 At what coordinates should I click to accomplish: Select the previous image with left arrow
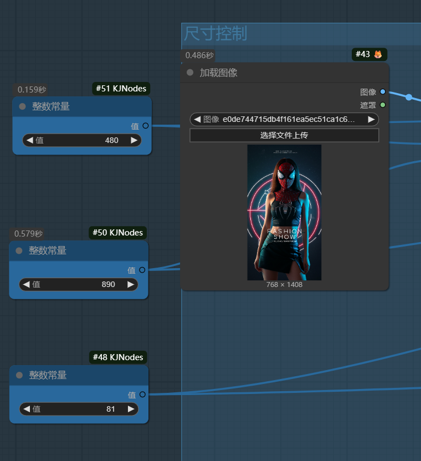tap(197, 119)
